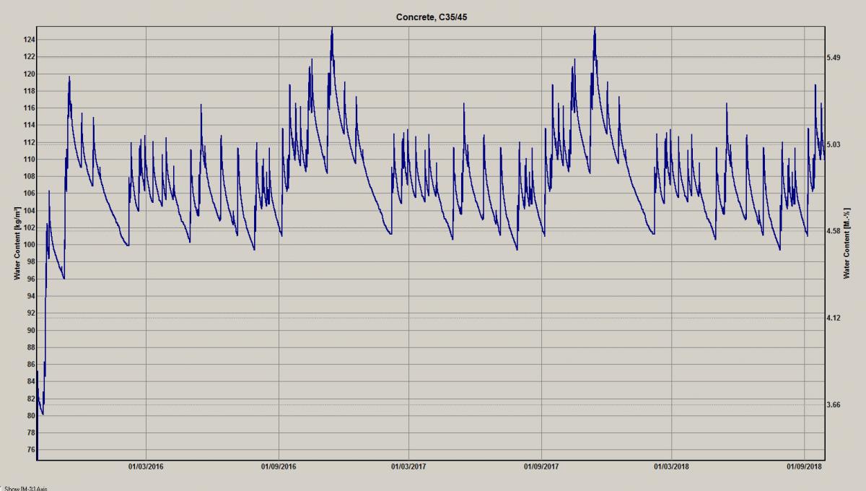The width and height of the screenshot is (866, 491).
Task: Click the 3.66 right axis value
Action: click(x=835, y=405)
